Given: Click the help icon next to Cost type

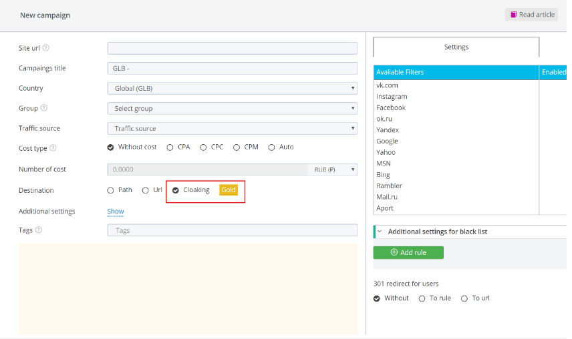Looking at the screenshot, I should [x=53, y=148].
